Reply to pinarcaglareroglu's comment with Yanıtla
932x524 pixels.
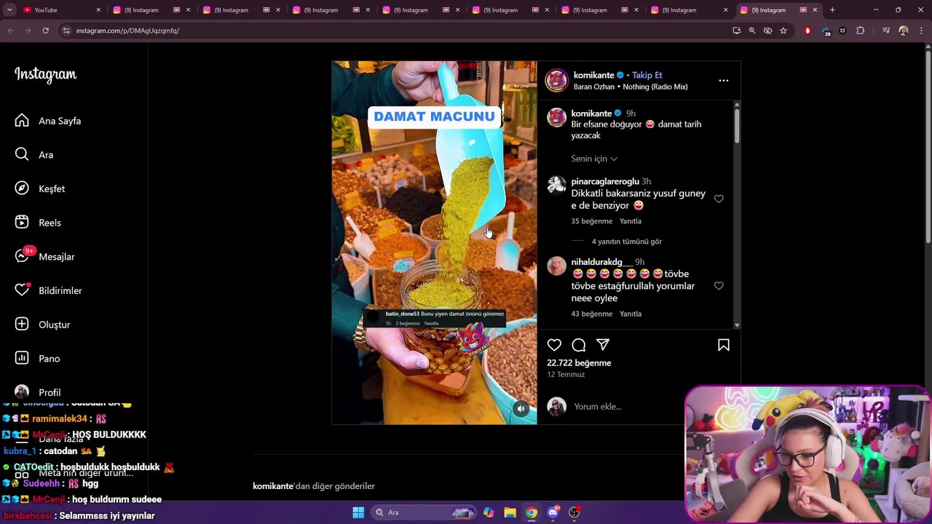point(631,221)
